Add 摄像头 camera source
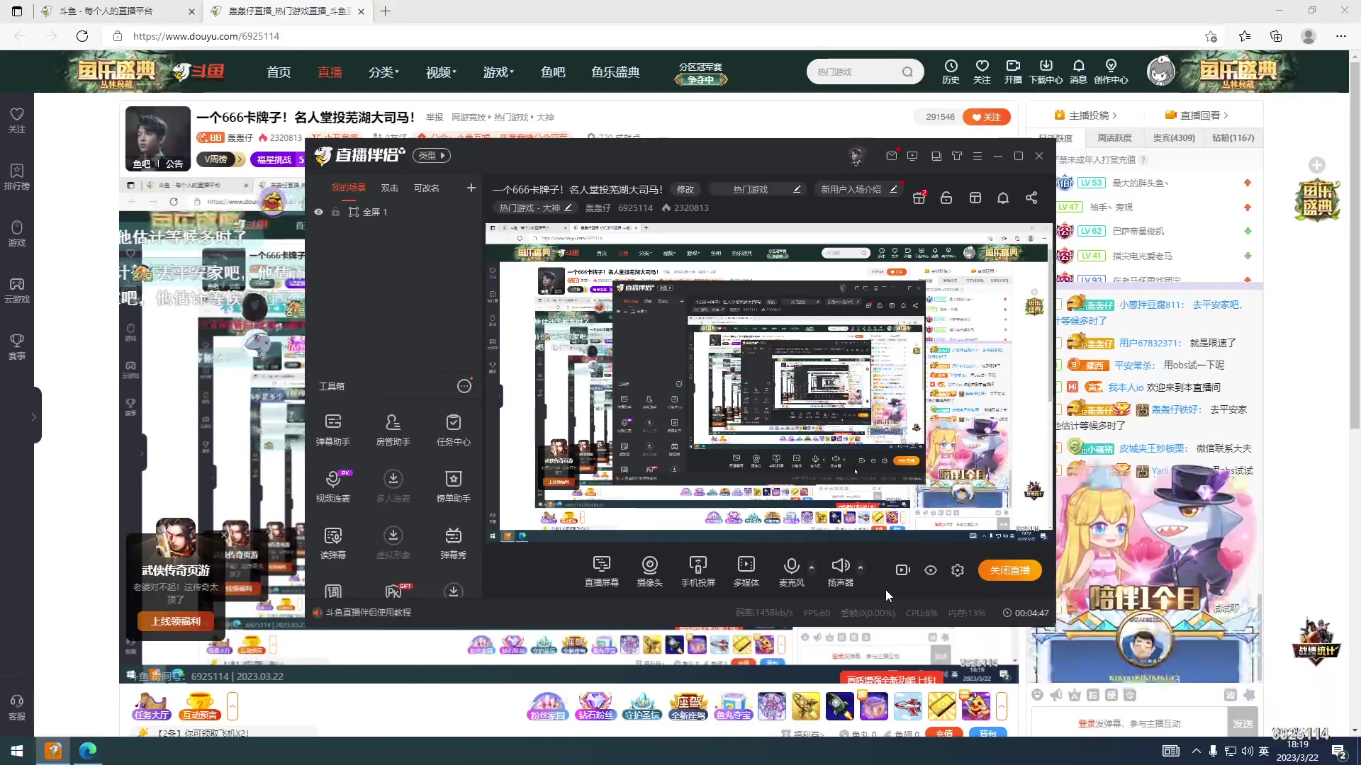Image resolution: width=1361 pixels, height=765 pixels. 649,571
